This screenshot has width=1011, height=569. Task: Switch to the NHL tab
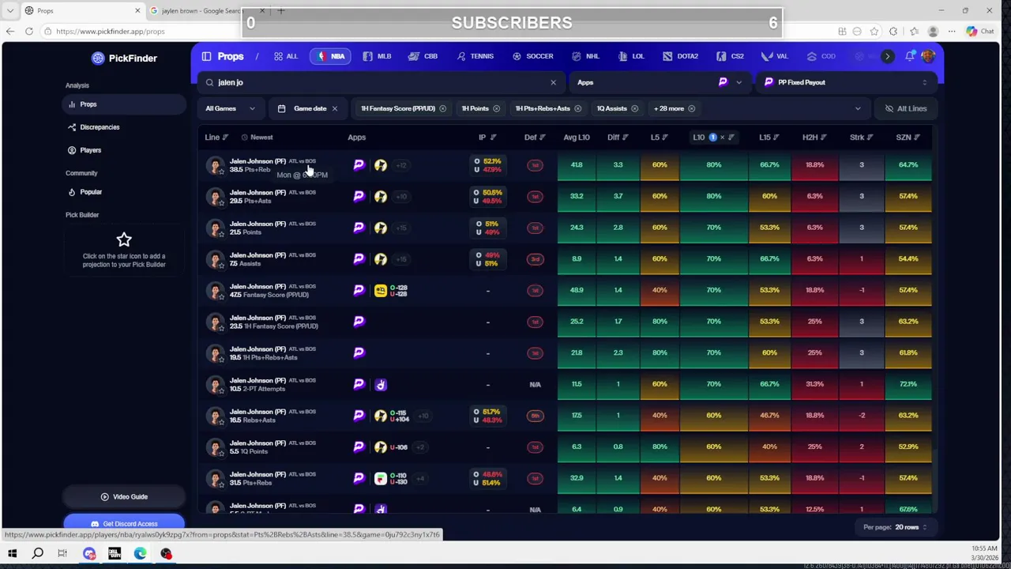click(x=584, y=56)
